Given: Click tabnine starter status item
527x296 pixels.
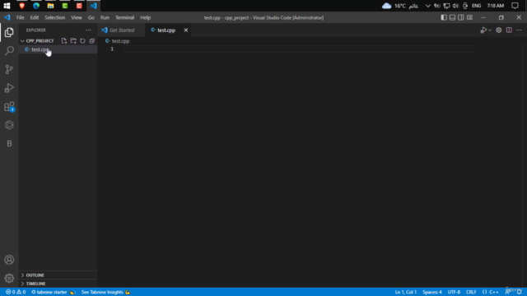Looking at the screenshot, I should click(53, 292).
